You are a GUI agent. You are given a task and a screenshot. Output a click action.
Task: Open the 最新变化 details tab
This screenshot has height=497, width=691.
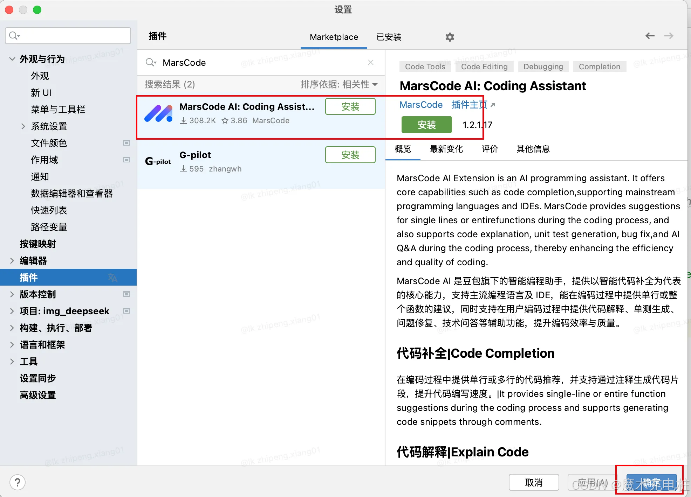coord(446,149)
